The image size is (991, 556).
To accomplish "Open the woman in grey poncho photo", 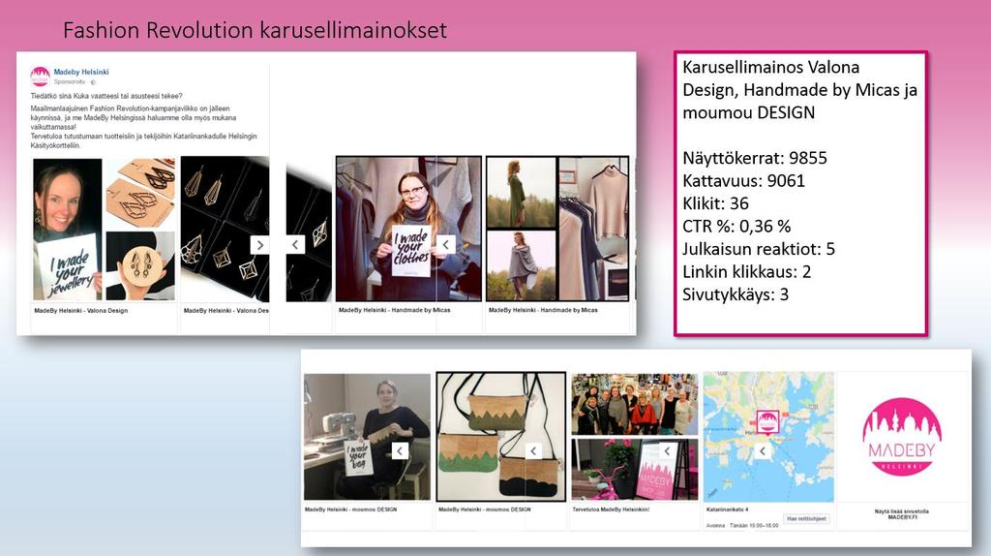I will click(x=522, y=265).
